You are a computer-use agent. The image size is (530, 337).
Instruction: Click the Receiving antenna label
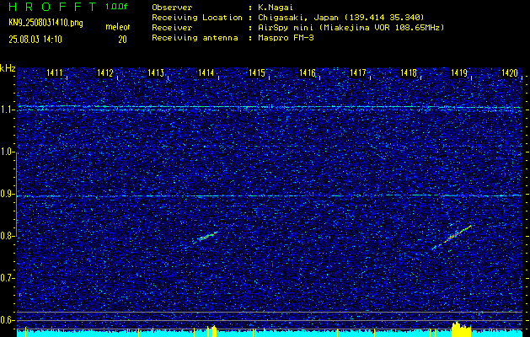(195, 38)
